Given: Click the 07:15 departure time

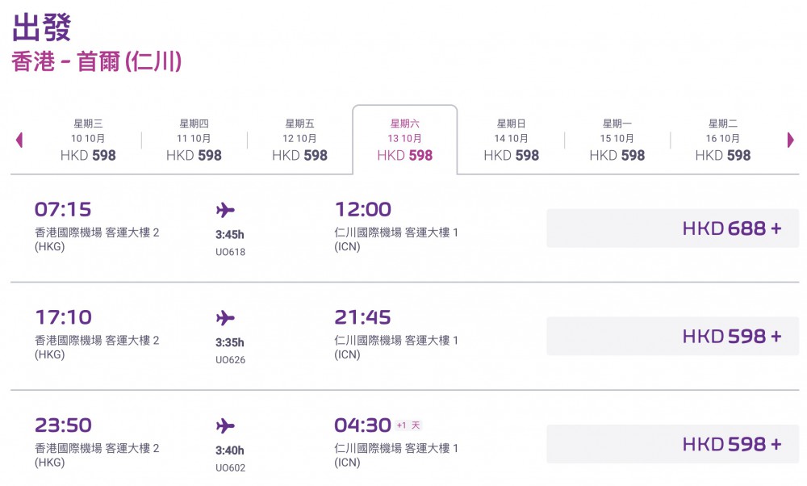Looking at the screenshot, I should point(63,210).
